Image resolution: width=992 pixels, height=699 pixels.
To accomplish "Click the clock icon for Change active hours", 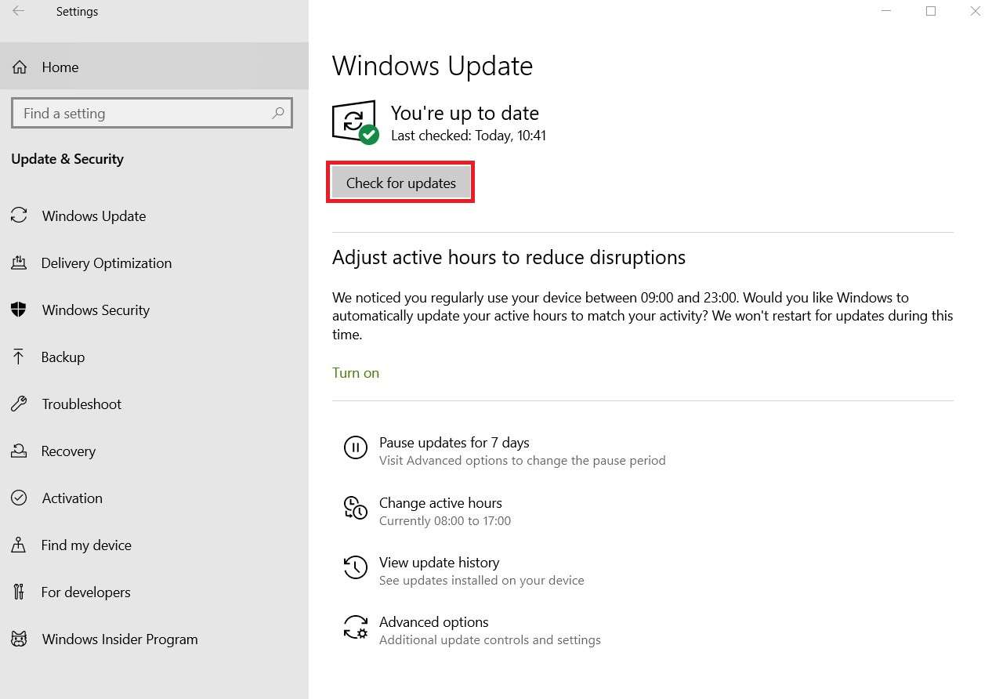I will point(356,508).
